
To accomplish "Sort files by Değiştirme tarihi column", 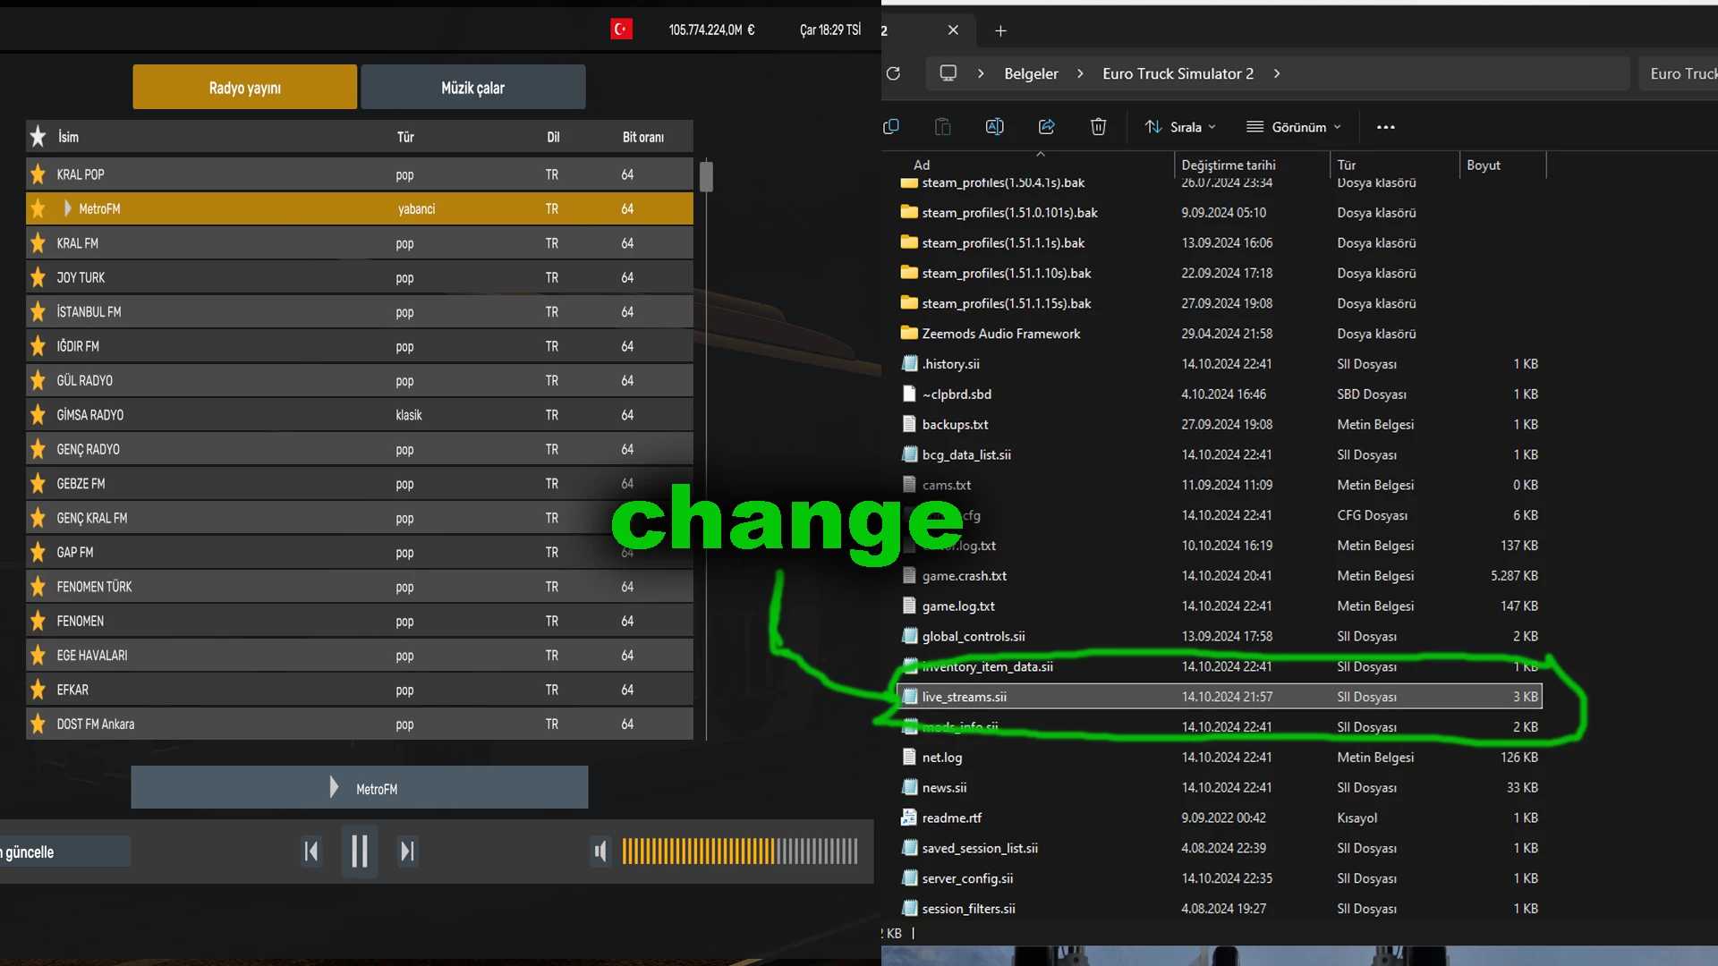I will 1229,165.
